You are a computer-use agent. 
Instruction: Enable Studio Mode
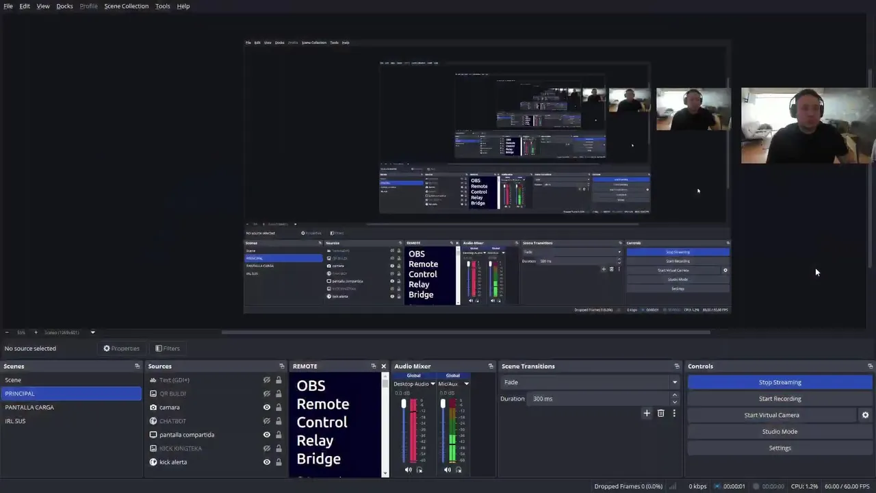coord(780,431)
